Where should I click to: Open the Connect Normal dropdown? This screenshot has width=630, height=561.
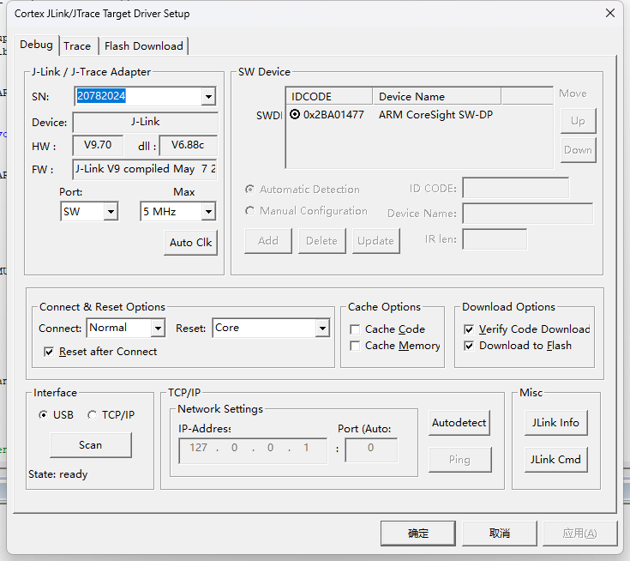point(158,329)
